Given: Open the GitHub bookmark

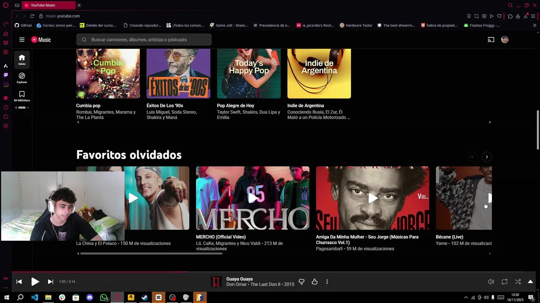Looking at the screenshot, I should (23, 25).
